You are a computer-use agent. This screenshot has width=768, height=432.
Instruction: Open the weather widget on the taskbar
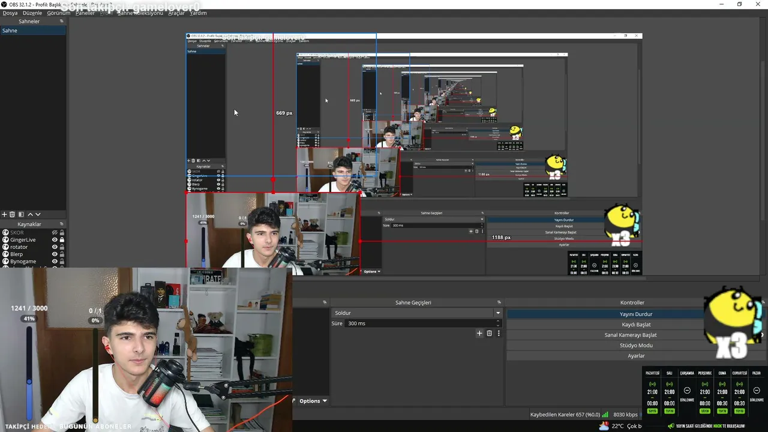621,426
